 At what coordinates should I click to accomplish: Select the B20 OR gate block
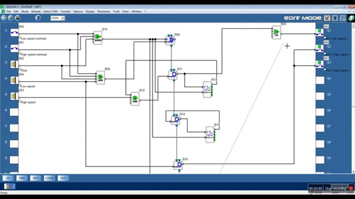277,32
